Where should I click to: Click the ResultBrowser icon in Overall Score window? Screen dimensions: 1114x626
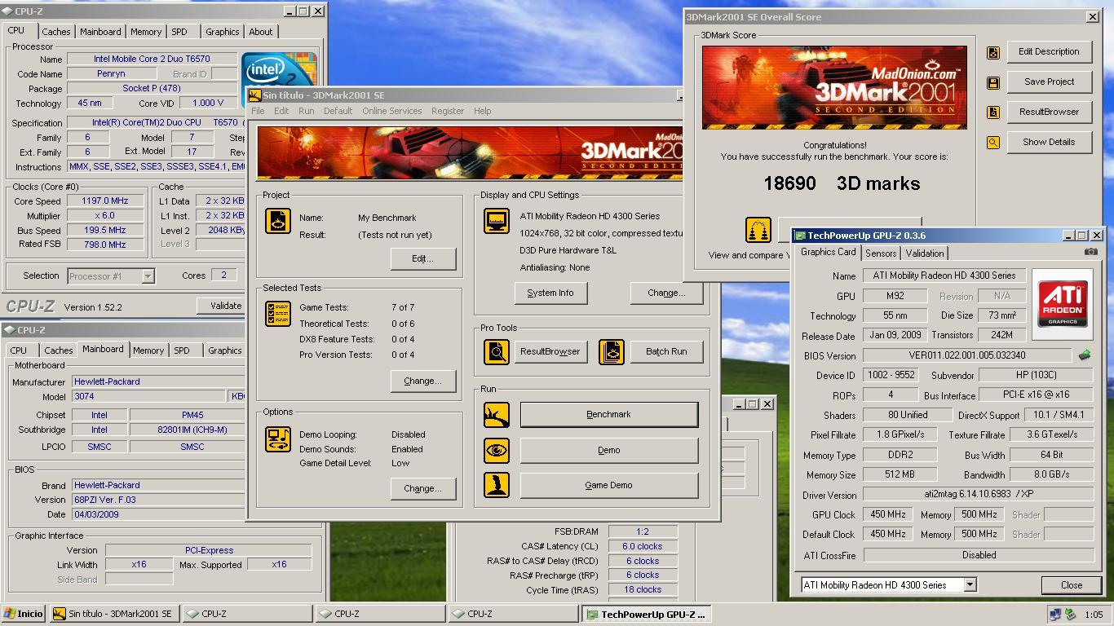coord(993,112)
